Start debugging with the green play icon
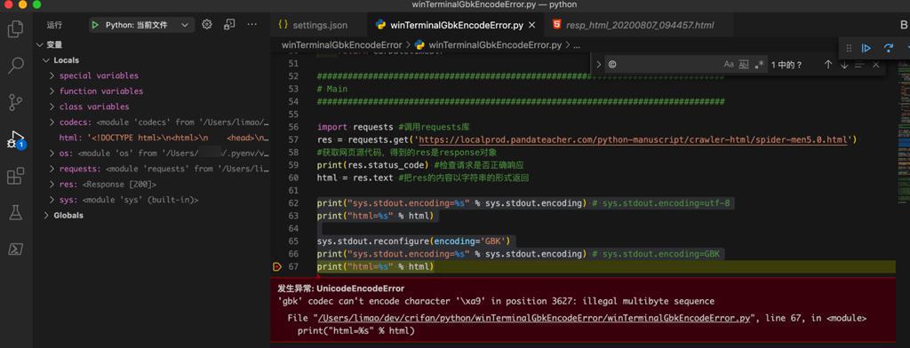Image resolution: width=910 pixels, height=348 pixels. 95,25
